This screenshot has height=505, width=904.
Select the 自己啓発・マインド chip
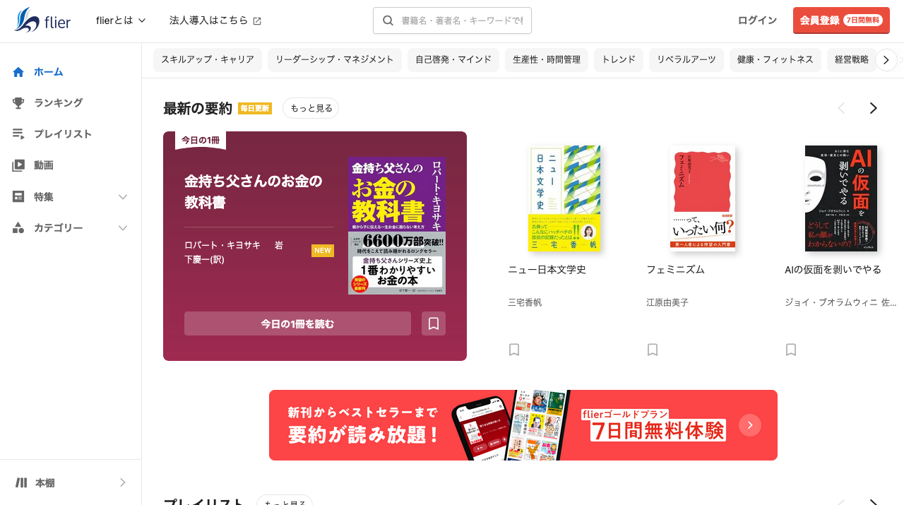click(x=453, y=59)
